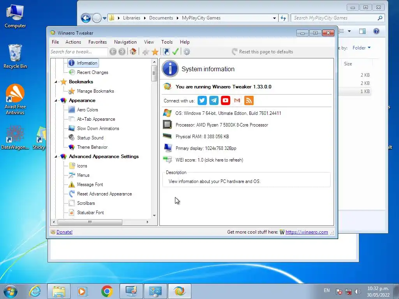Click taskbar volume speaker icon
The image size is (399, 299).
358,292
